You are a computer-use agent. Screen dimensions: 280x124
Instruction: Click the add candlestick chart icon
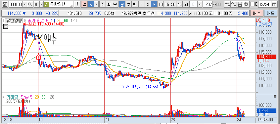point(227,4)
